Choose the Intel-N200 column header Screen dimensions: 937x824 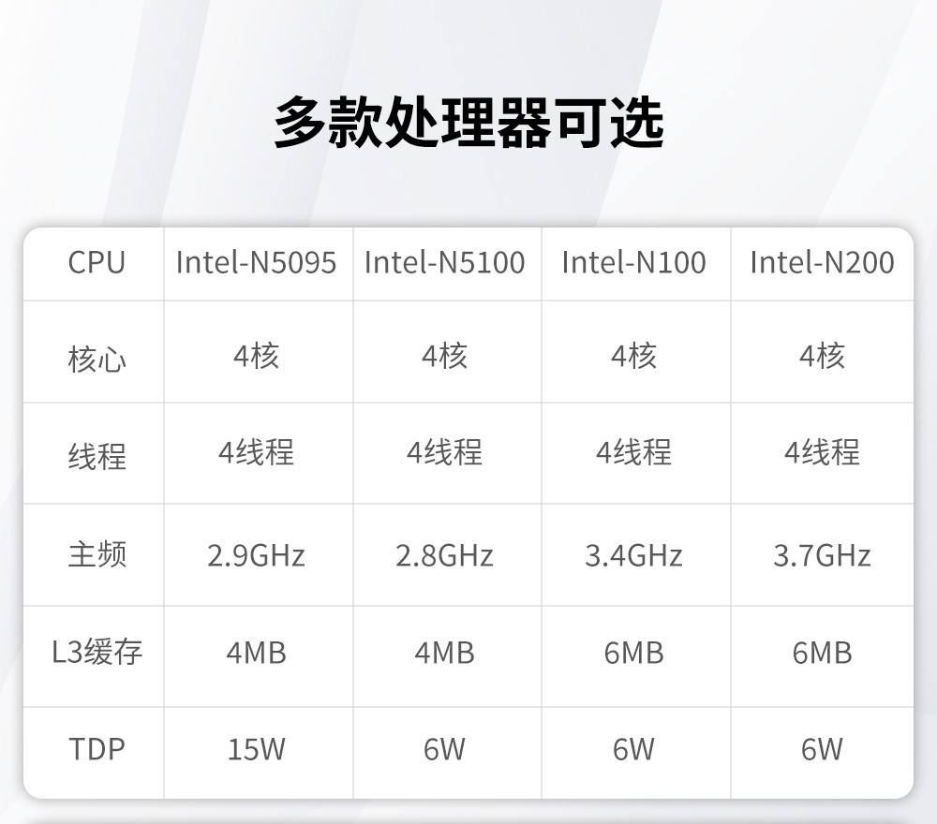tap(822, 263)
